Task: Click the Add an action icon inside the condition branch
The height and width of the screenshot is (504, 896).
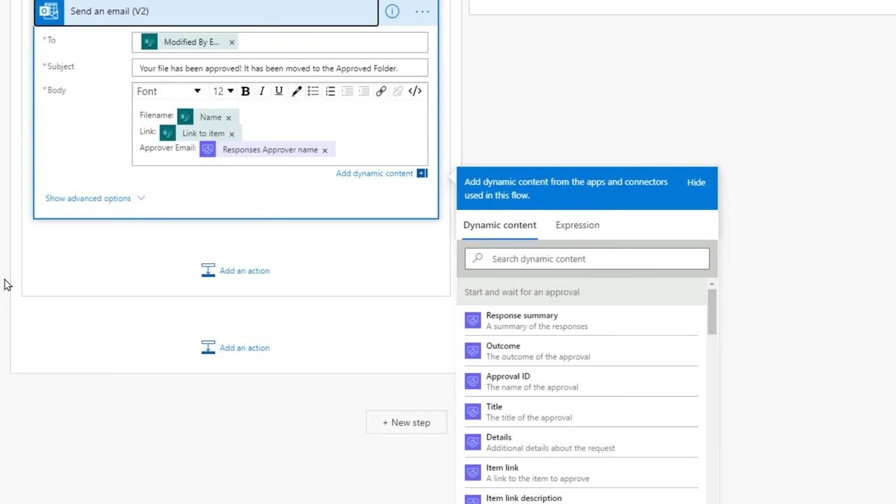Action: click(x=208, y=270)
